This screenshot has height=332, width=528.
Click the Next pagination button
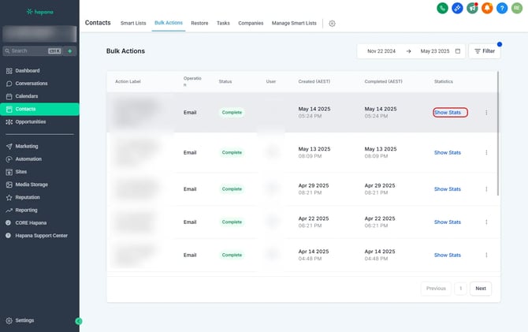[481, 289]
